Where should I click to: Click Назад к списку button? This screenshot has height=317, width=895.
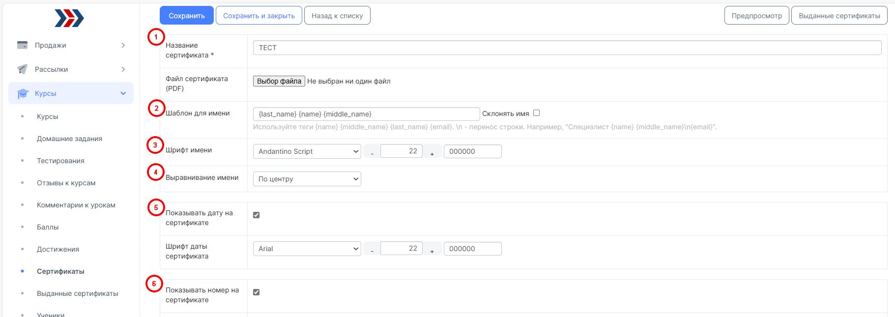point(337,15)
